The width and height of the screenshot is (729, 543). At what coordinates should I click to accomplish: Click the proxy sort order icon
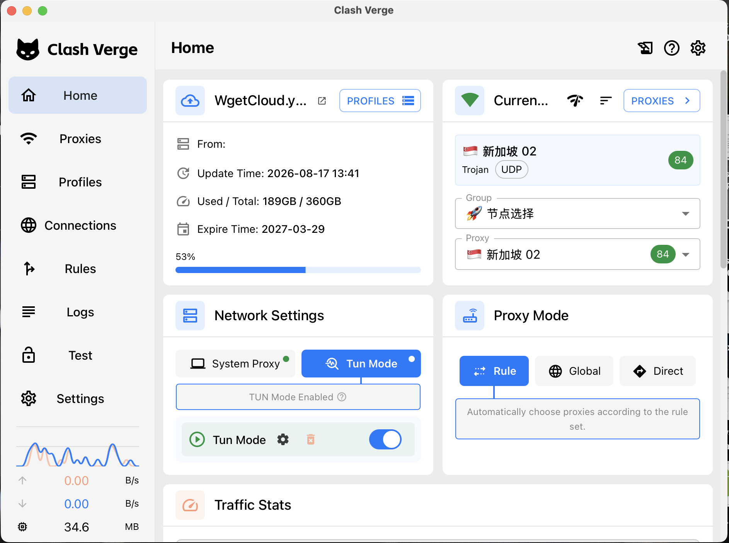point(606,101)
